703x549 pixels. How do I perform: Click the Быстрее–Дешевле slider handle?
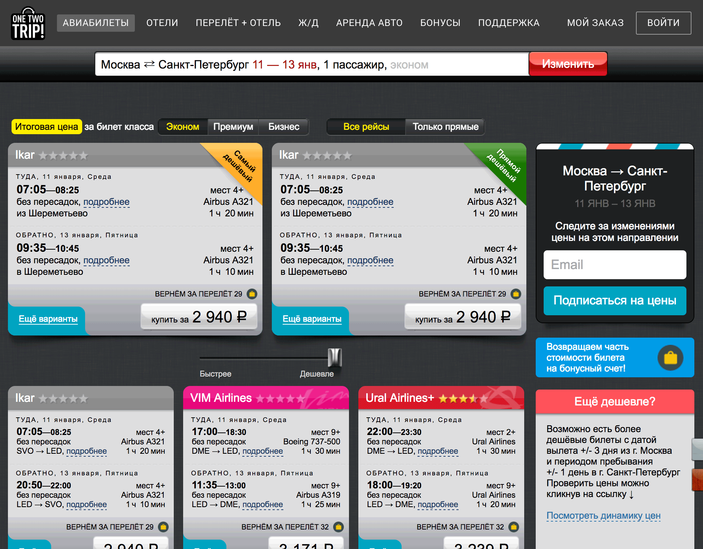click(x=335, y=358)
